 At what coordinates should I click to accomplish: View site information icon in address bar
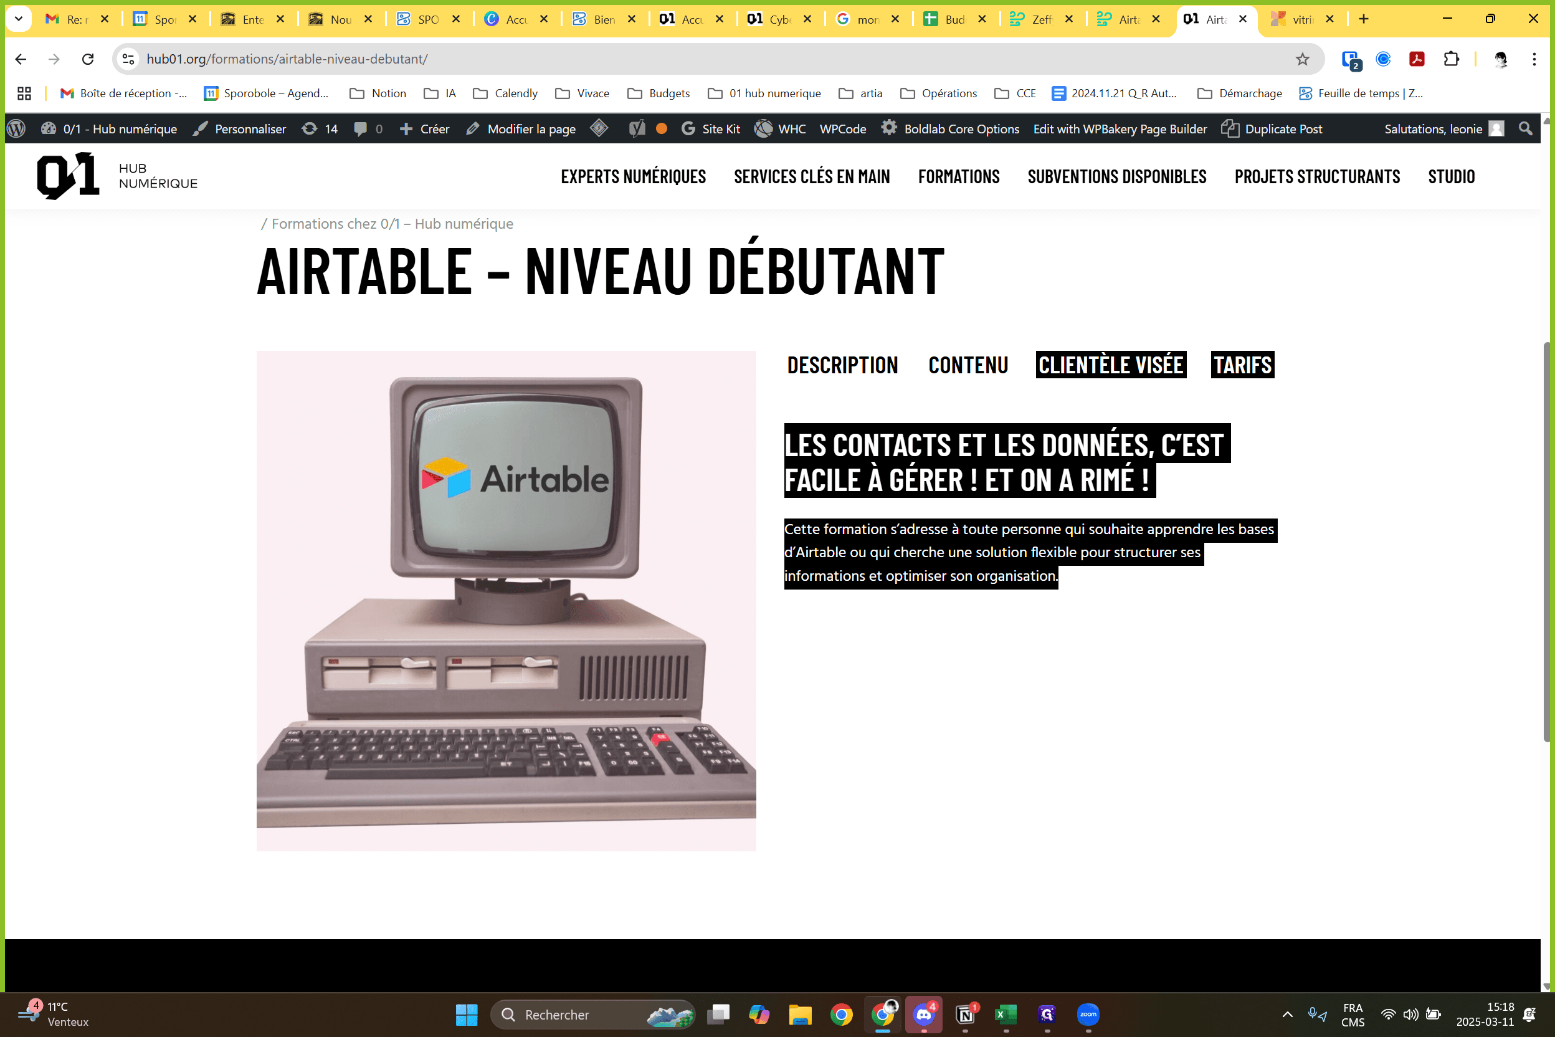[129, 59]
